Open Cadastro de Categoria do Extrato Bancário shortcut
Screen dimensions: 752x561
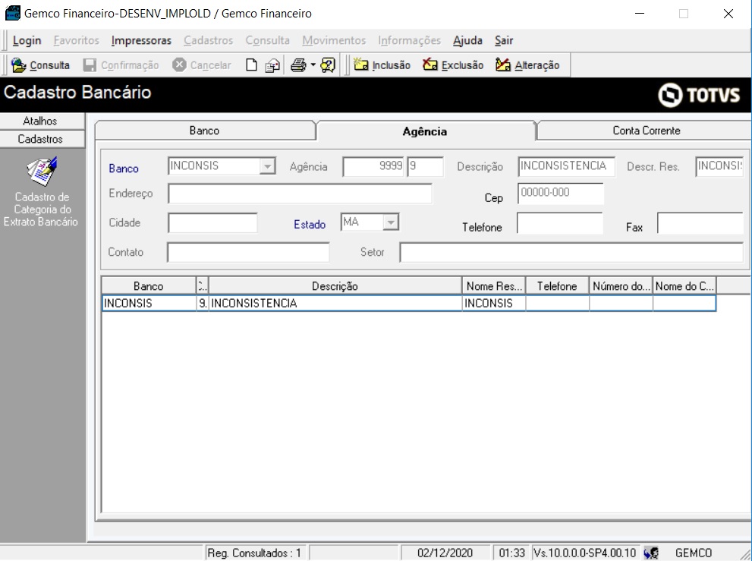pos(41,192)
